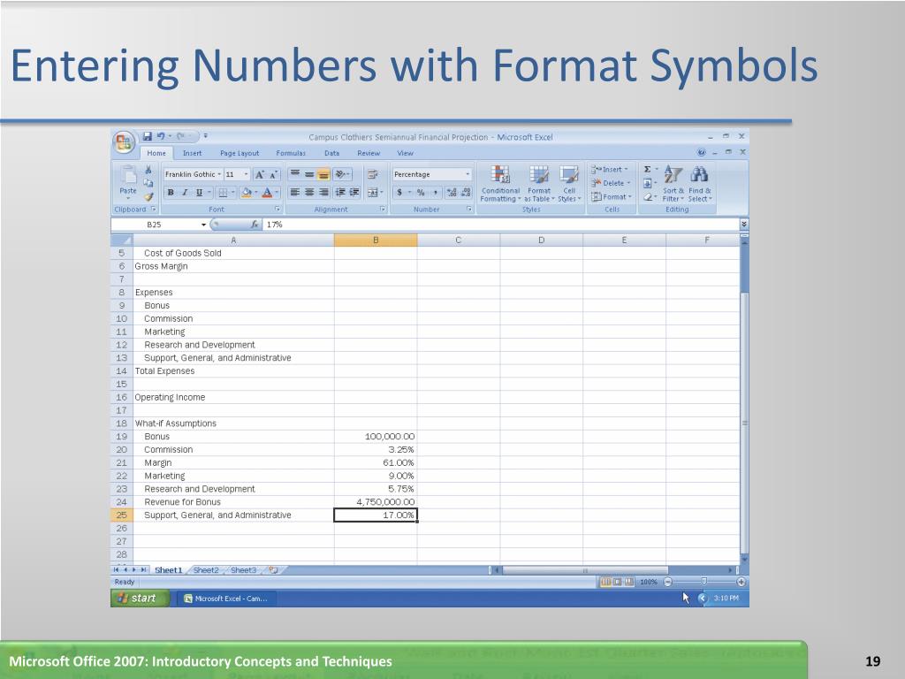Copy the selected cell
The height and width of the screenshot is (679, 905).
click(x=148, y=183)
